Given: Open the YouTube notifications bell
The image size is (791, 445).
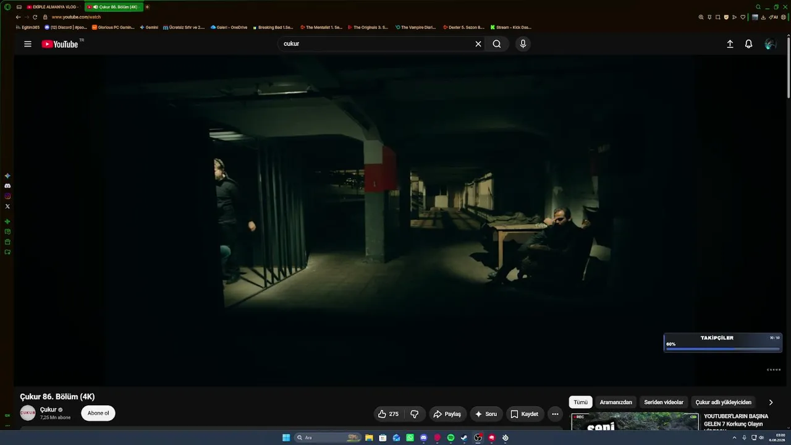Looking at the screenshot, I should coord(748,44).
